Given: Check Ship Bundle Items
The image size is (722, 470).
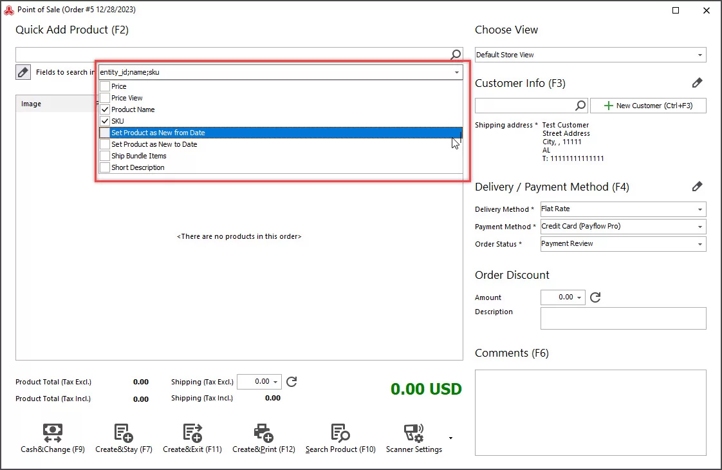Looking at the screenshot, I should [x=105, y=156].
